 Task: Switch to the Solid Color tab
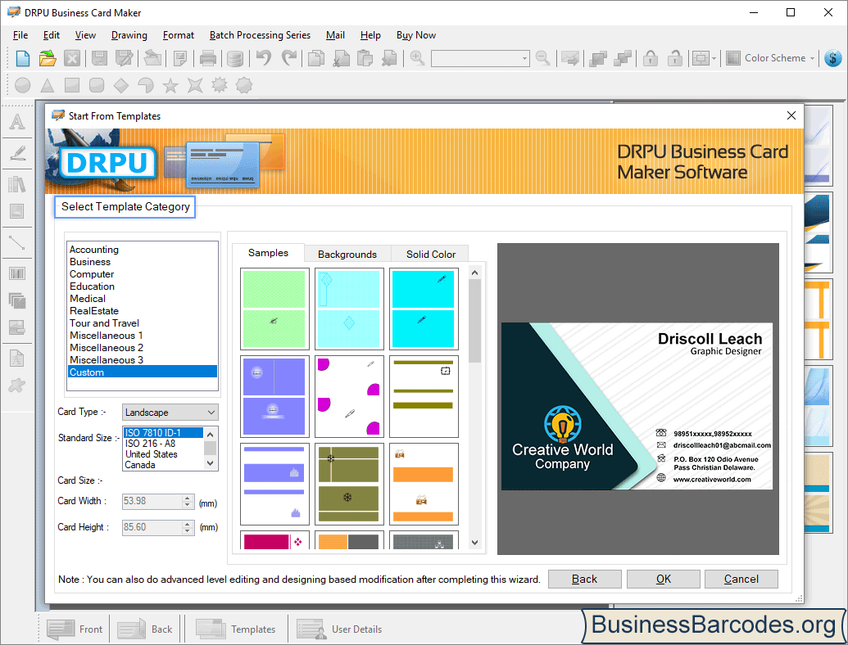click(x=430, y=254)
